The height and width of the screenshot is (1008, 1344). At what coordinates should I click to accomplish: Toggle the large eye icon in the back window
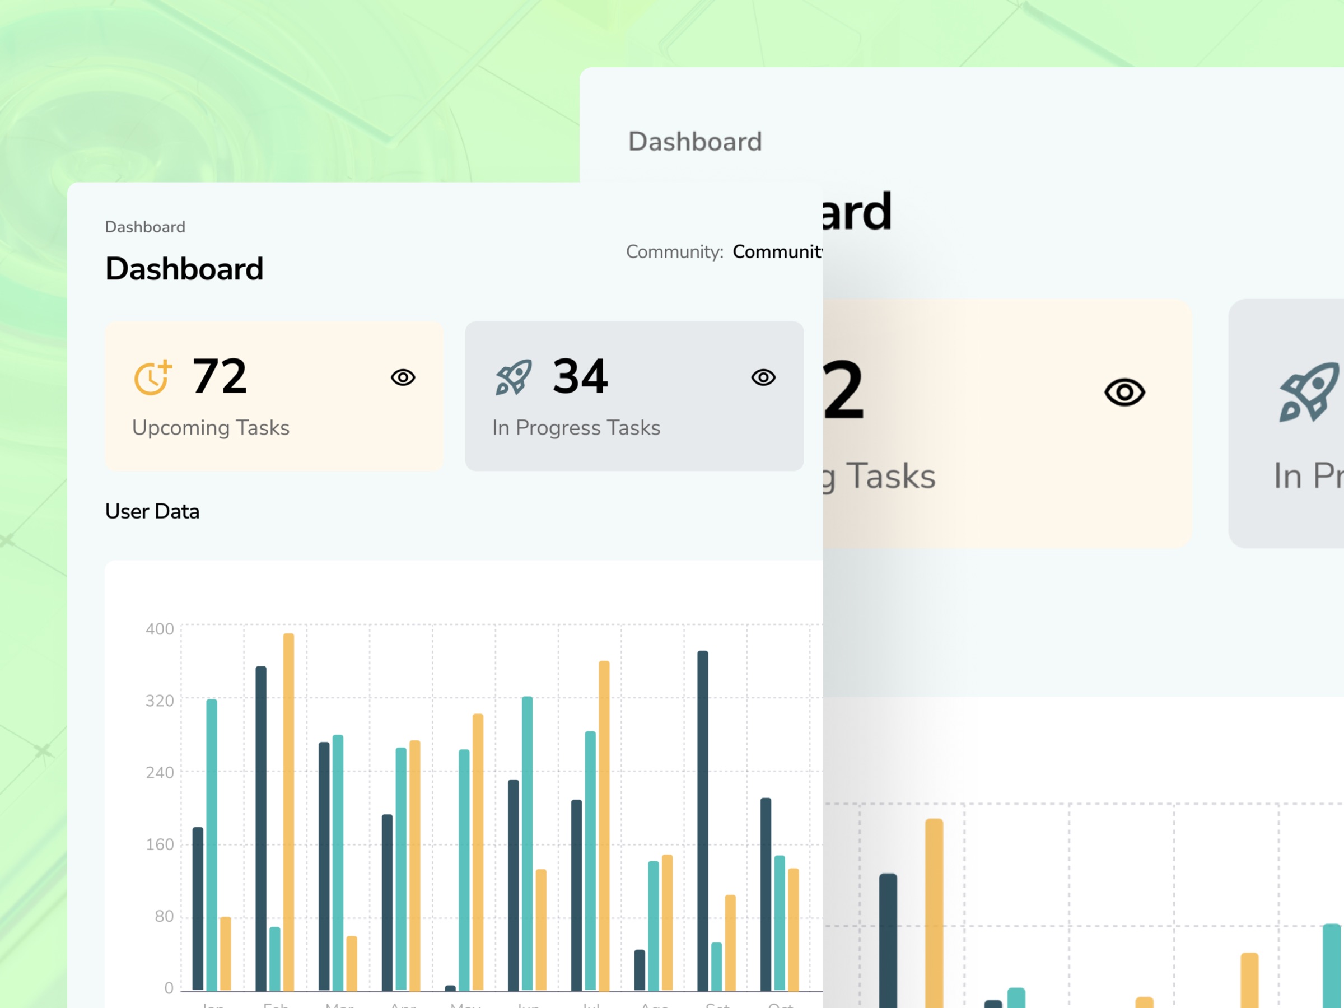tap(1124, 393)
